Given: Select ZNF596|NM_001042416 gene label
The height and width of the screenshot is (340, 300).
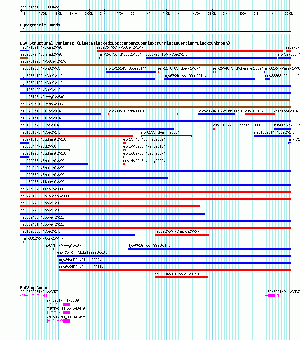Looking at the screenshot, I should pos(66,309).
